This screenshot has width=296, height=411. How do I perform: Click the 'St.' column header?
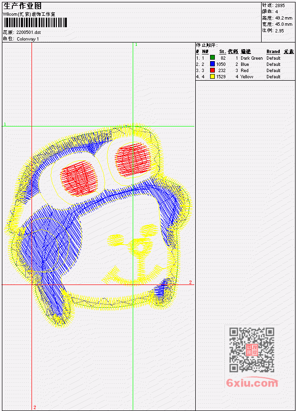222,52
